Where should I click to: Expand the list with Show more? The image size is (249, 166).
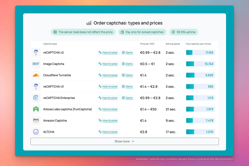point(124,141)
